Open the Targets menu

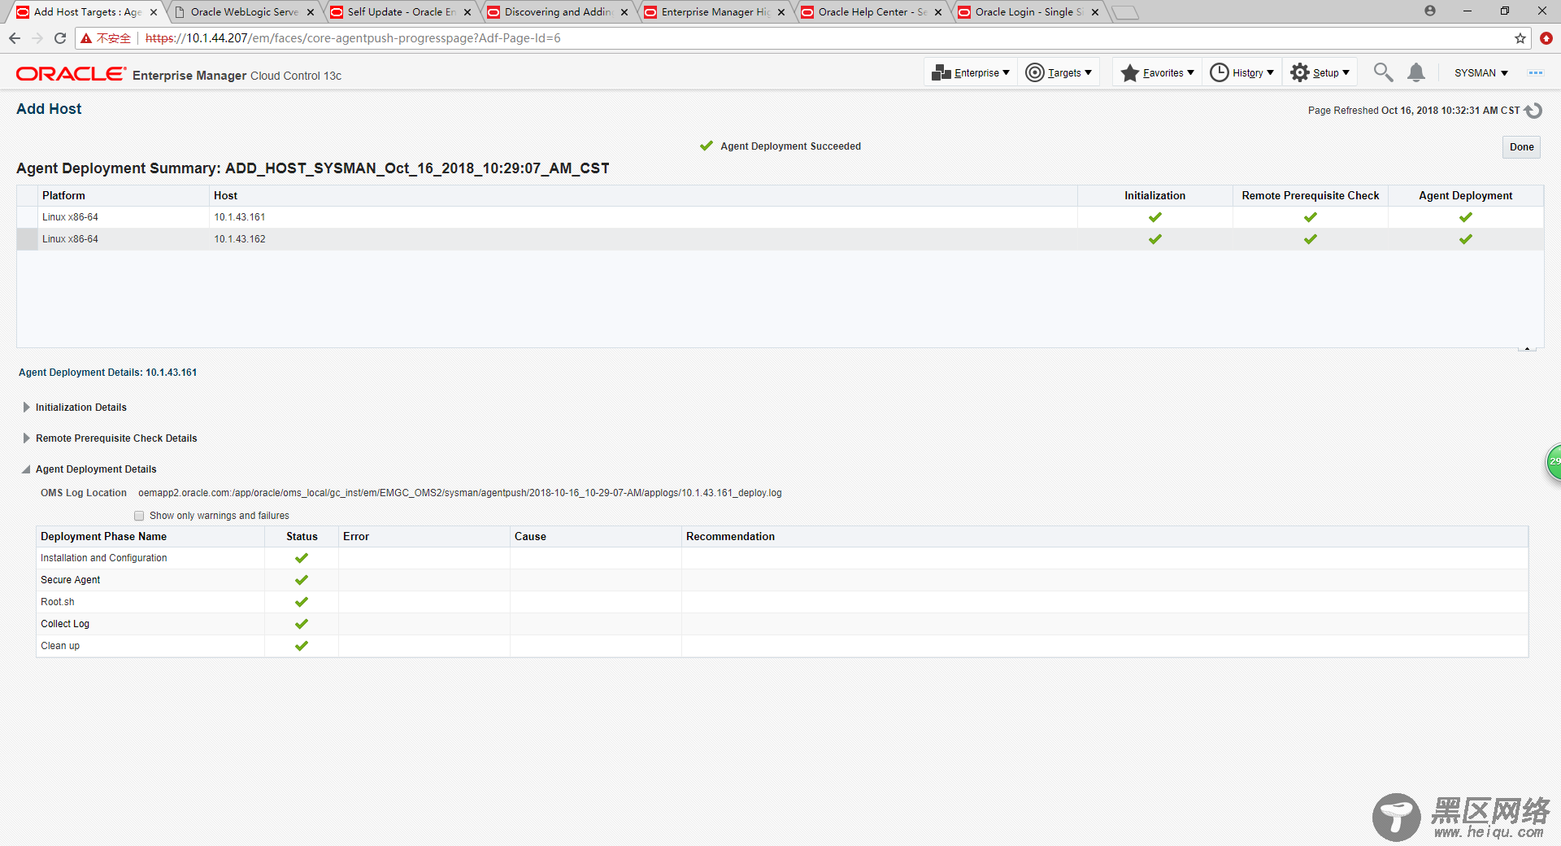[x=1059, y=72]
